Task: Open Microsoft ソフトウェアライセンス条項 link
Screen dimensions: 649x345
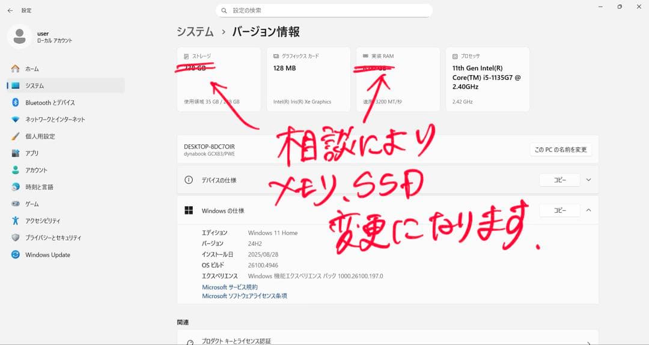Action: [x=244, y=296]
